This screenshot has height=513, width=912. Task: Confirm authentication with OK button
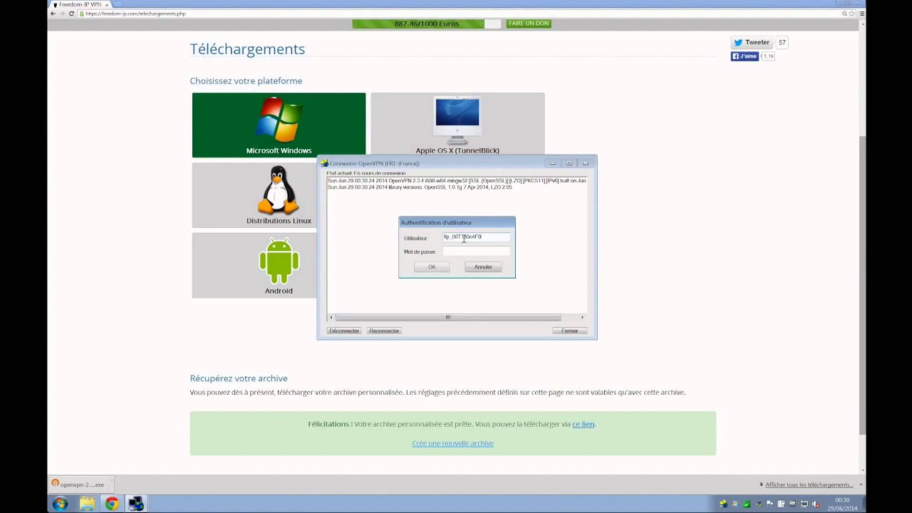pyautogui.click(x=432, y=266)
